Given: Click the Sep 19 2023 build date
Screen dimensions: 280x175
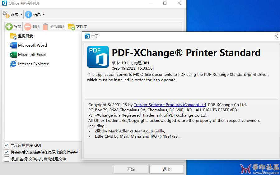Looking at the screenshot, I should tap(133, 68).
